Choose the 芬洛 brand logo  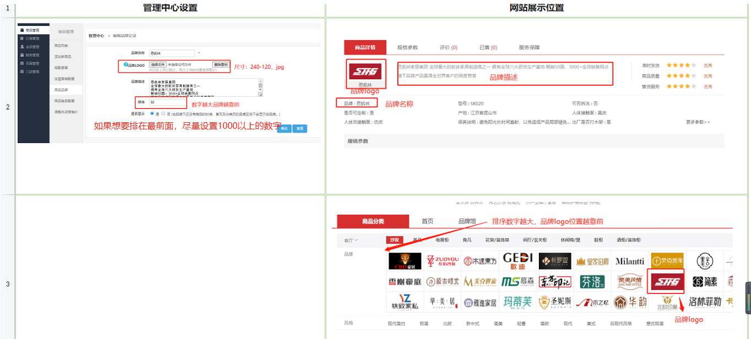point(592,282)
